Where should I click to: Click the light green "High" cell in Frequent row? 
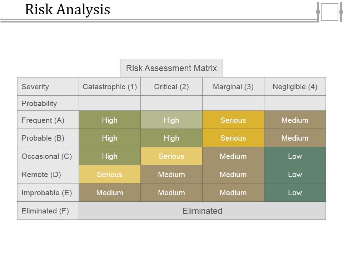point(171,120)
